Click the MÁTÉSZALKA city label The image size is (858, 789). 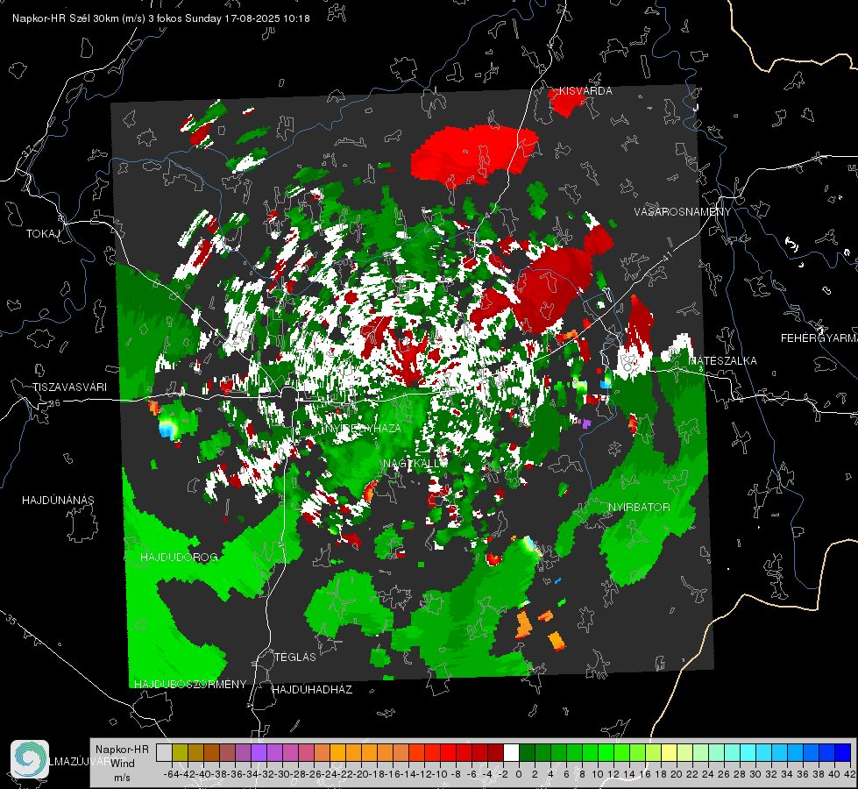pyautogui.click(x=723, y=361)
